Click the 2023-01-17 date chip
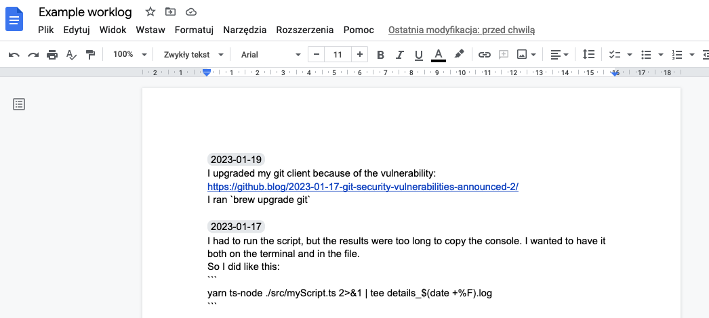Image resolution: width=709 pixels, height=318 pixels. coord(236,227)
